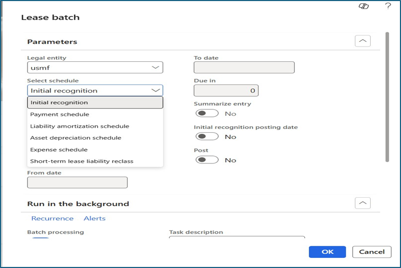This screenshot has height=268, width=401.
Task: Select Asset depreciation schedule option
Action: (x=76, y=138)
